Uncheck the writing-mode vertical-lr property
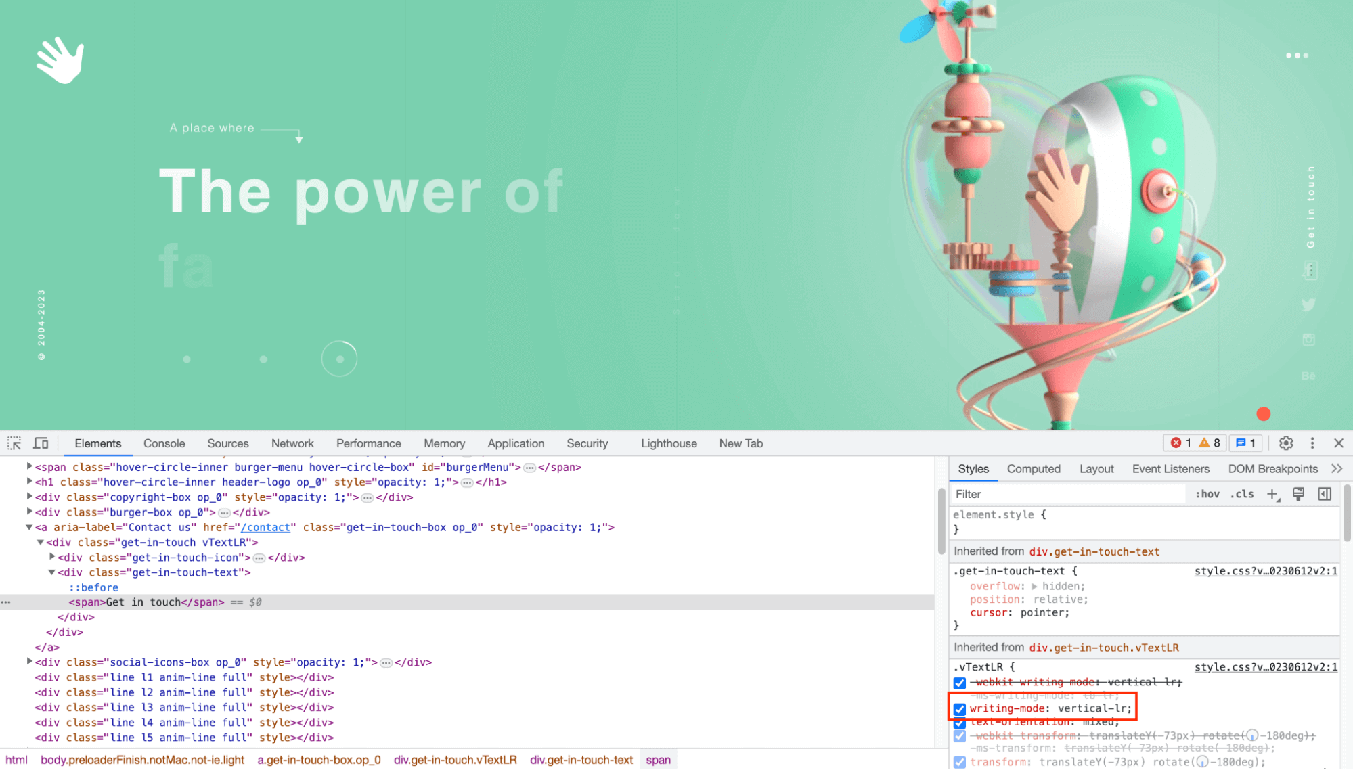 point(960,708)
